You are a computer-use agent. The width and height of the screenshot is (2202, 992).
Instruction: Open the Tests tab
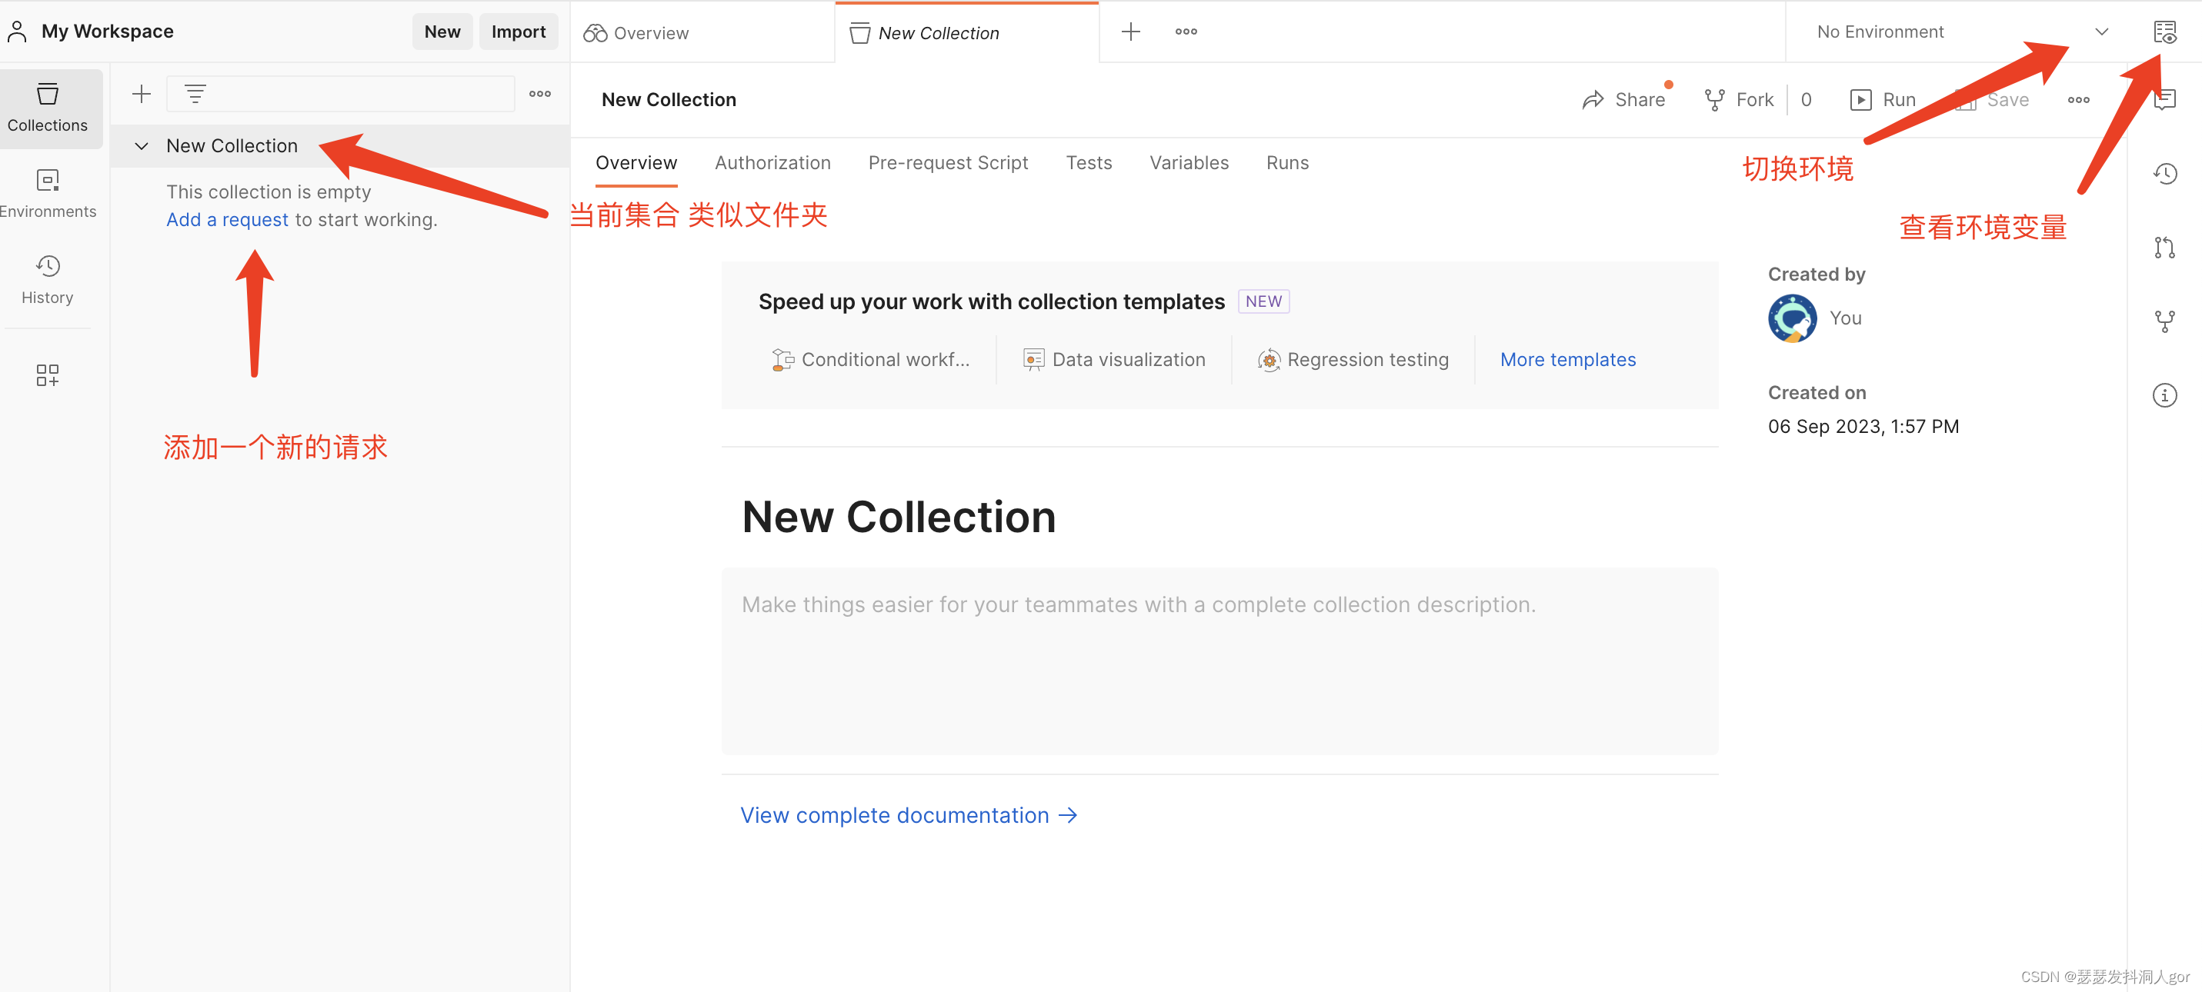point(1088,163)
